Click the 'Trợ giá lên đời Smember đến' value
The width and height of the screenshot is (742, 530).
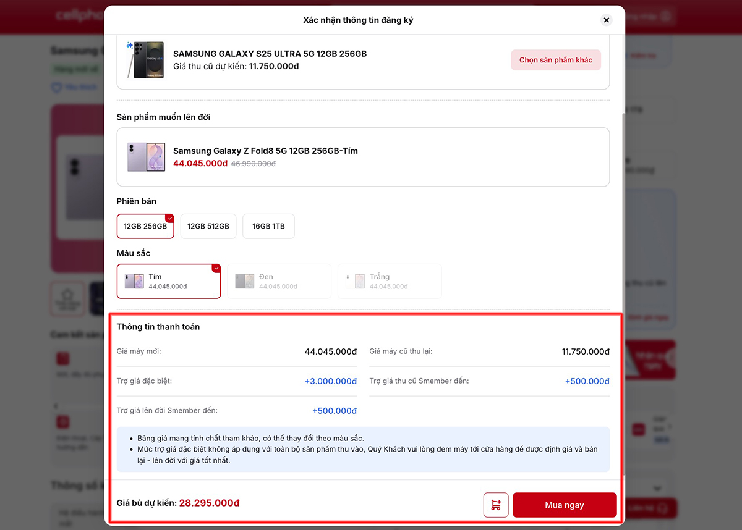pyautogui.click(x=335, y=411)
